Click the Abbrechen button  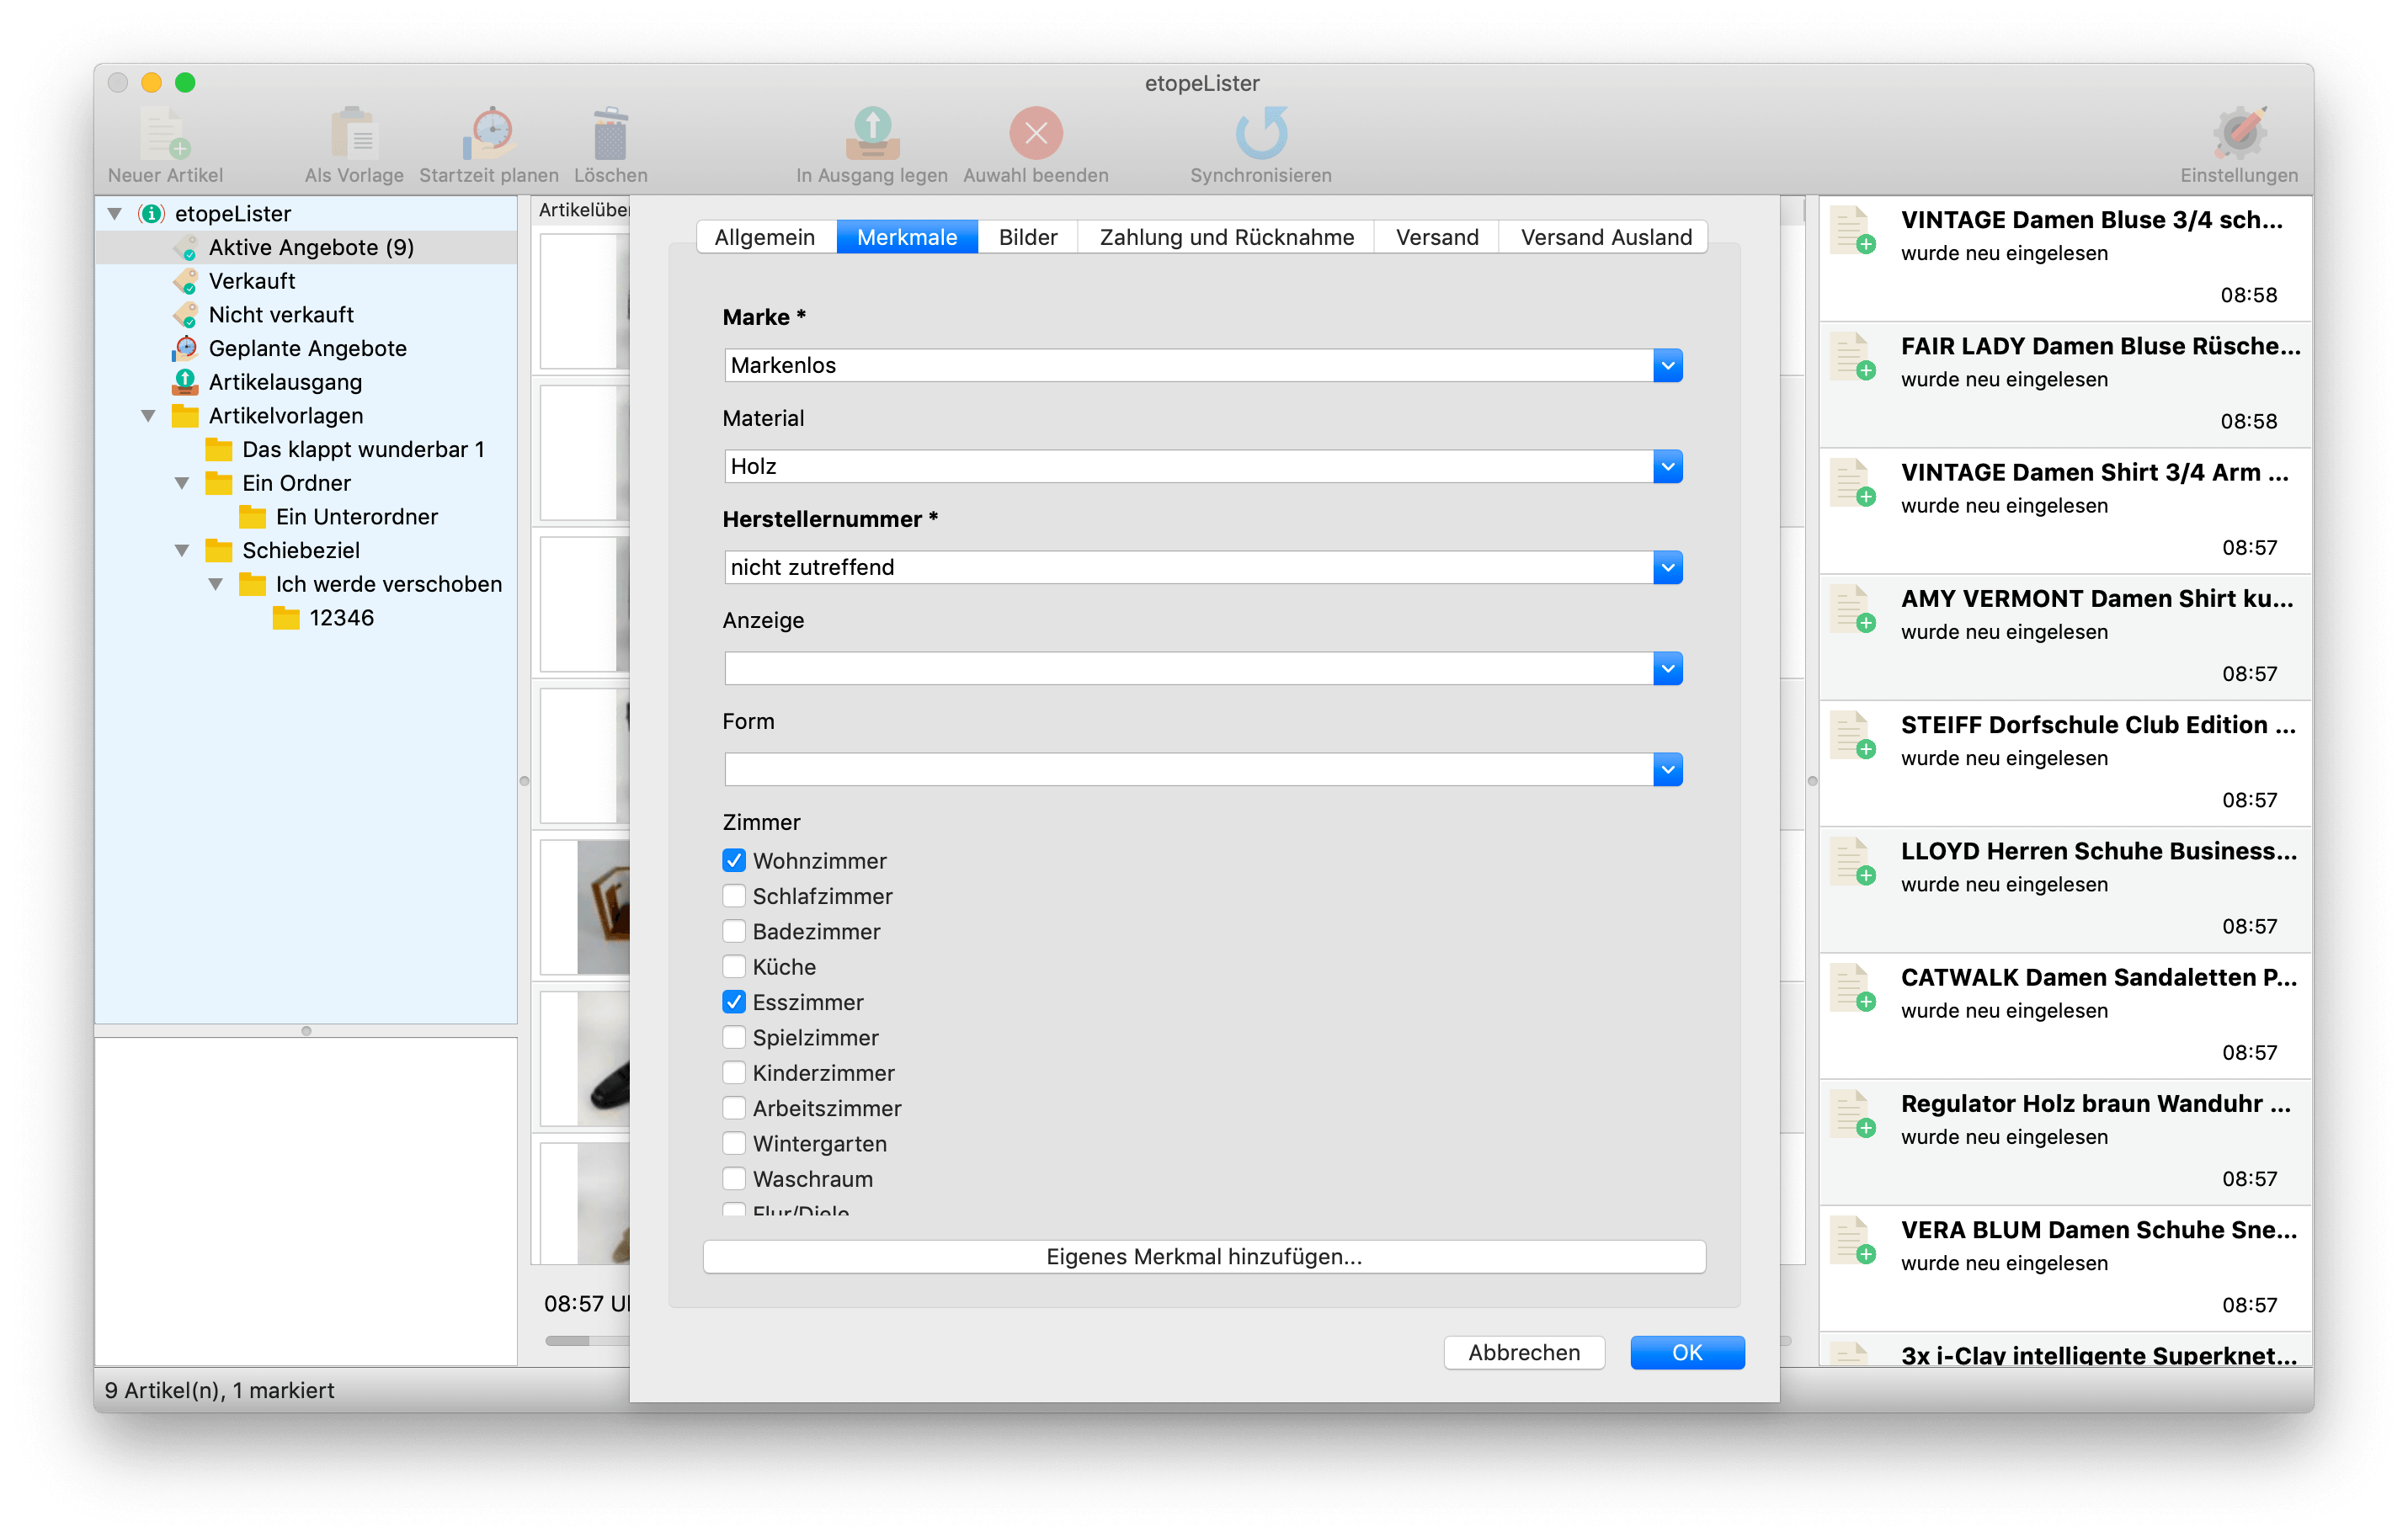point(1524,1353)
